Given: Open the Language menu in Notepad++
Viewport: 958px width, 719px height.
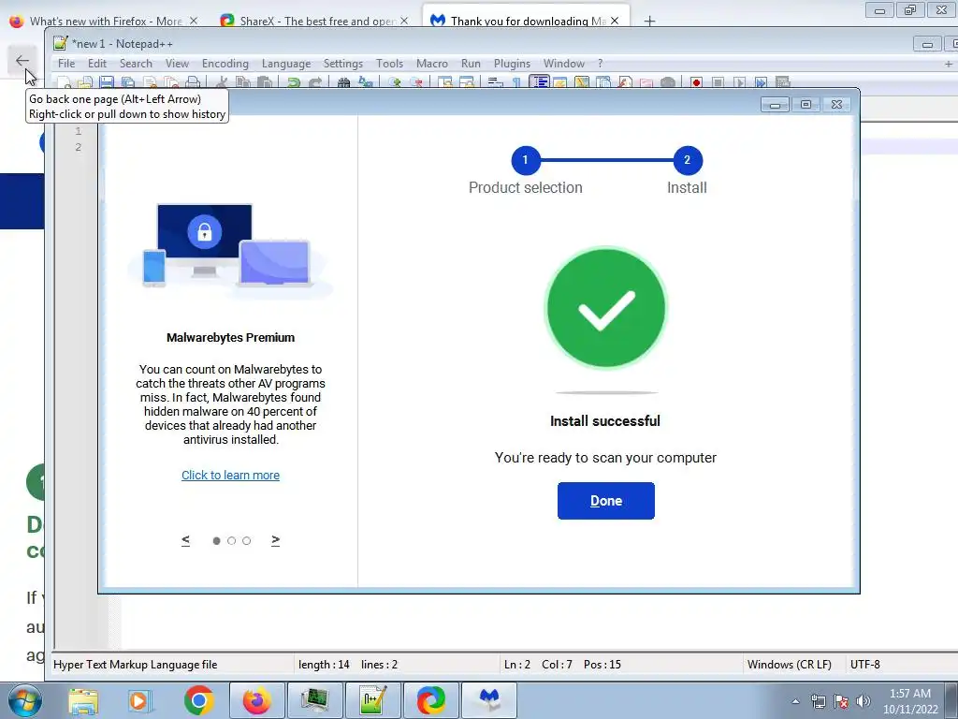Looking at the screenshot, I should coord(286,64).
